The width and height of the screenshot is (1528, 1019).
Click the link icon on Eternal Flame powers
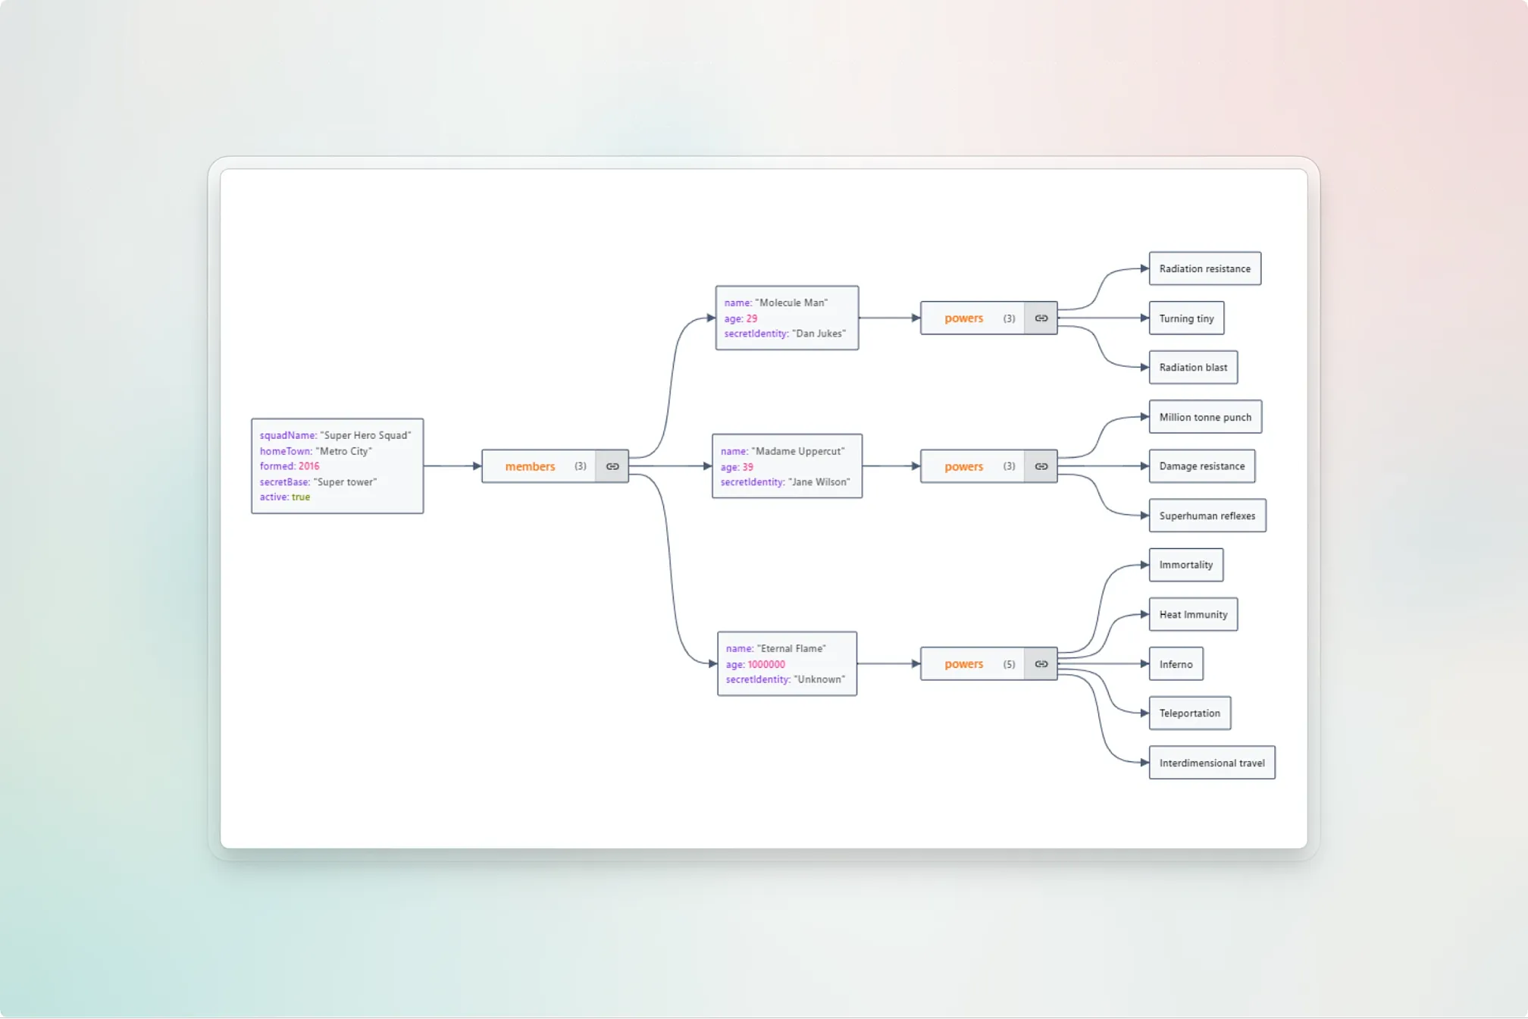pyautogui.click(x=1040, y=663)
